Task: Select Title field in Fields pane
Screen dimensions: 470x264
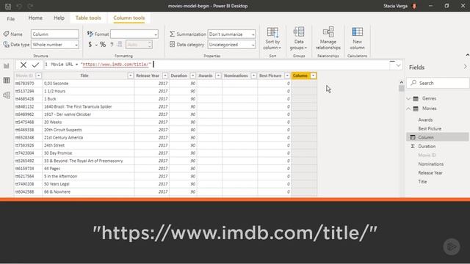Action: pos(422,182)
